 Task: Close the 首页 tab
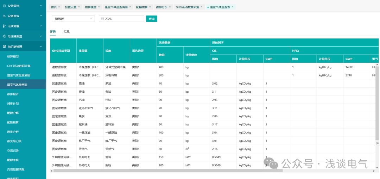pos(59,7)
